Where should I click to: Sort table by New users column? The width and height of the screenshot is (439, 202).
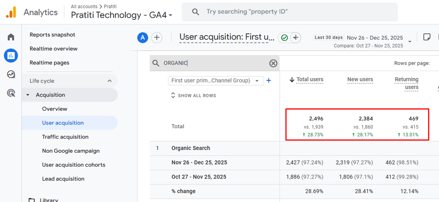click(x=360, y=79)
